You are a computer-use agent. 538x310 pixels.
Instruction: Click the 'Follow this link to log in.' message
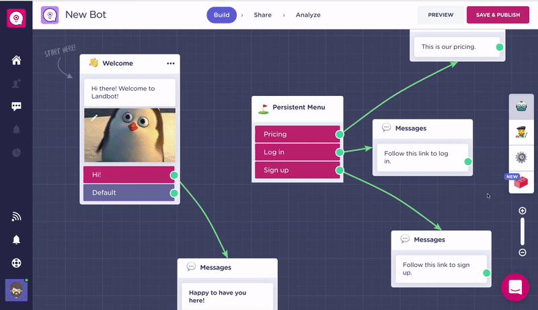pyautogui.click(x=422, y=158)
